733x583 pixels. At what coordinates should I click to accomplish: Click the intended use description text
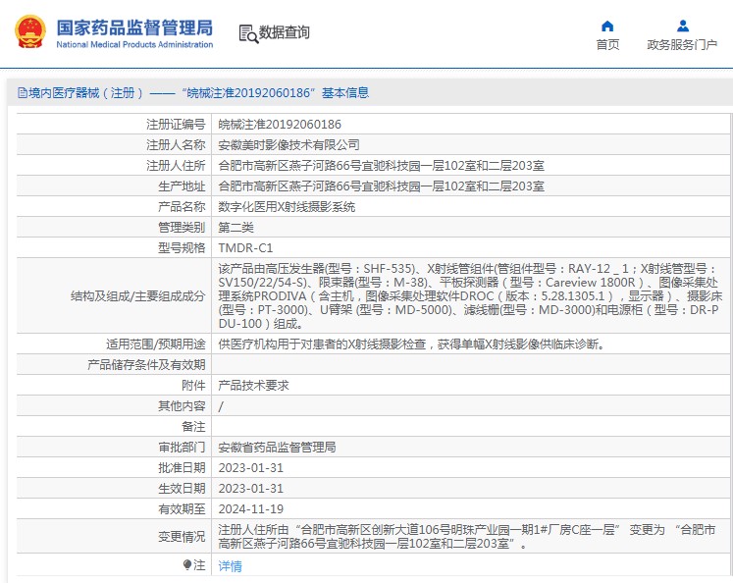click(x=412, y=344)
